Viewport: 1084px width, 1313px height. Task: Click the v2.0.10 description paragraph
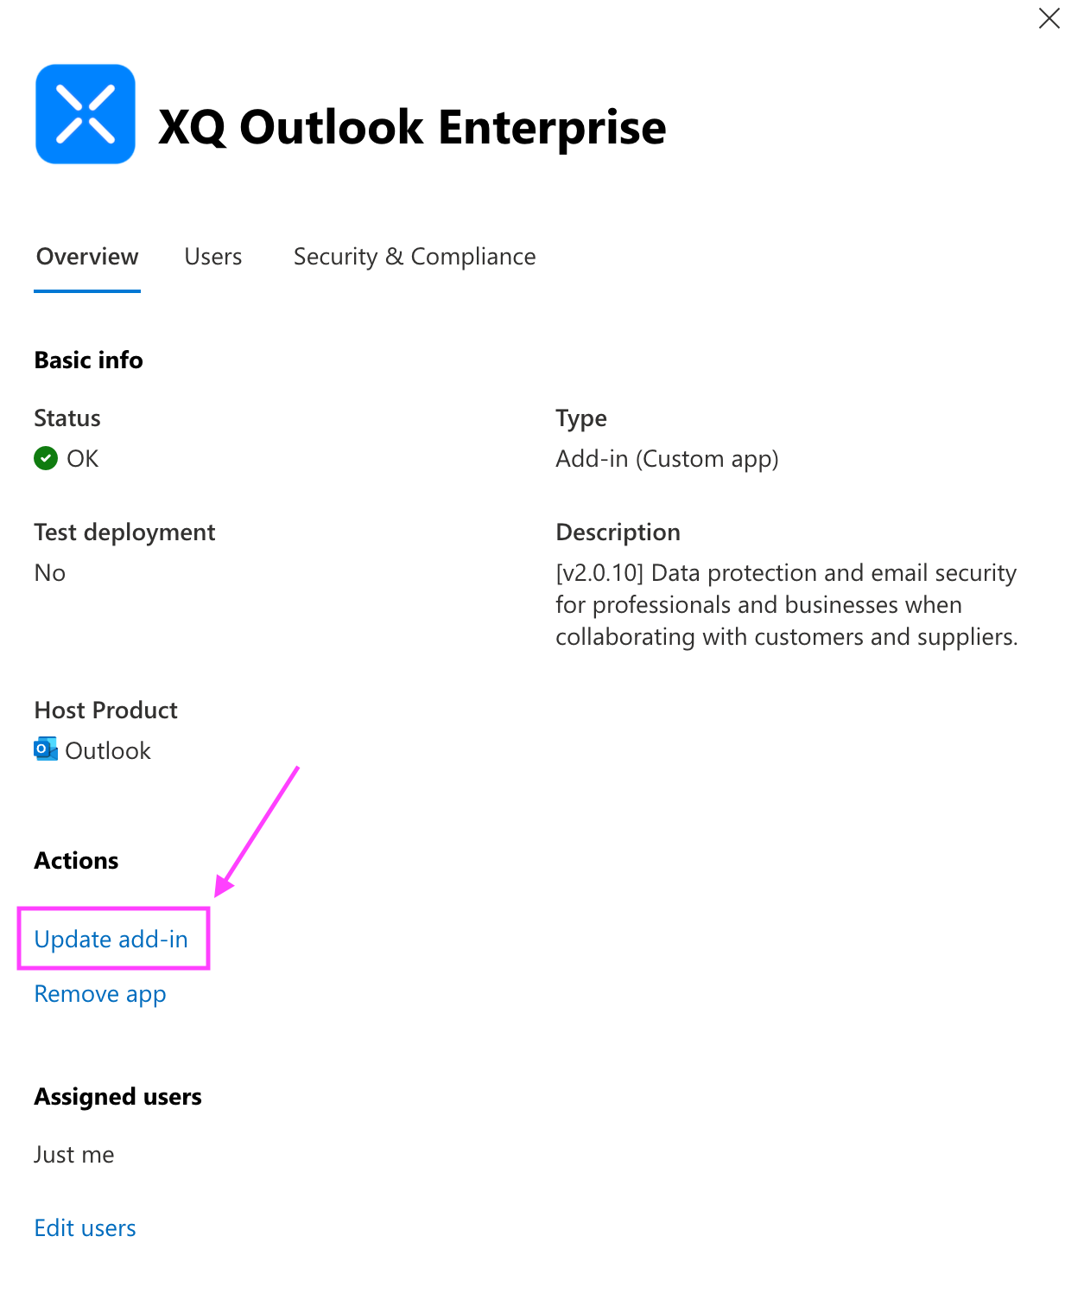(786, 604)
